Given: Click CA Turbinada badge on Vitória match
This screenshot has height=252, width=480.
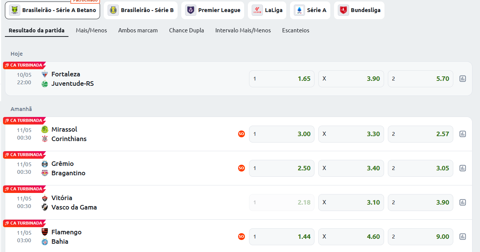Looking at the screenshot, I should (24, 189).
